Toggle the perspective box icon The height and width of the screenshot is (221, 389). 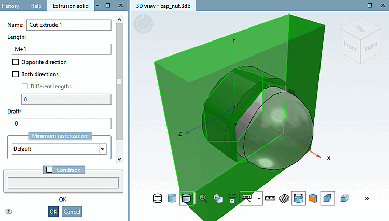click(327, 198)
